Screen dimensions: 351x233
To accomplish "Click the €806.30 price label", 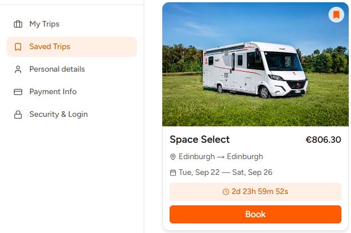I will pos(323,140).
